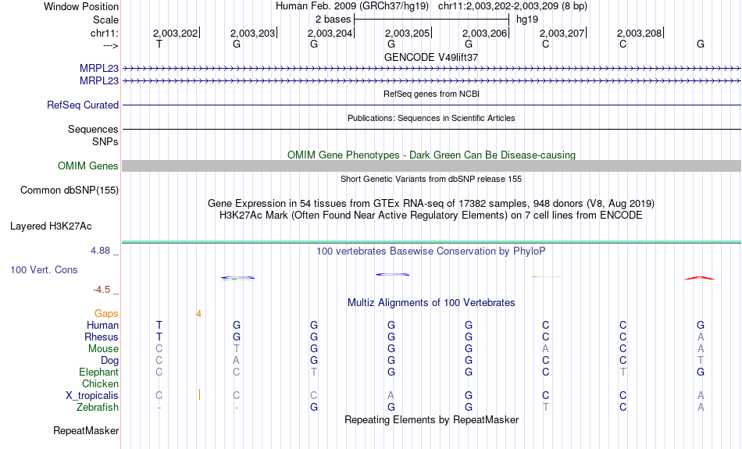The width and height of the screenshot is (742, 449).
Task: Click the 4.88 PhyloP upper limit value
Action: (x=100, y=251)
